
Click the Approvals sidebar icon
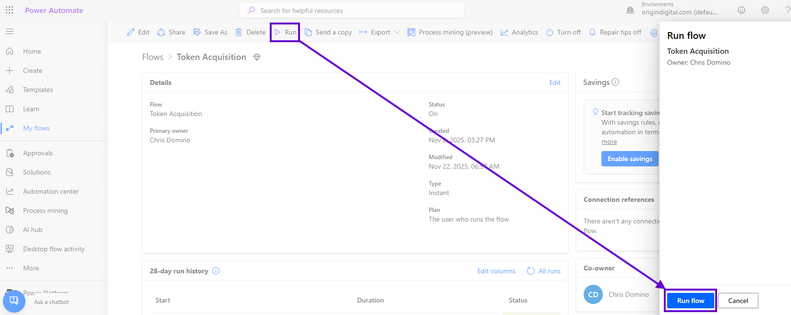point(10,153)
